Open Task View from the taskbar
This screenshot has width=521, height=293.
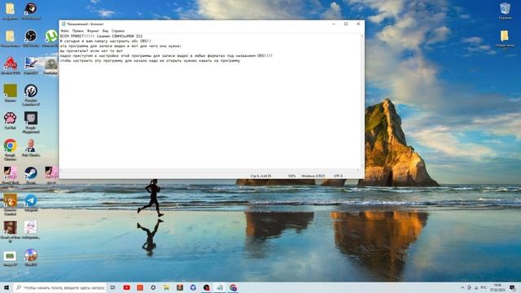point(113,287)
